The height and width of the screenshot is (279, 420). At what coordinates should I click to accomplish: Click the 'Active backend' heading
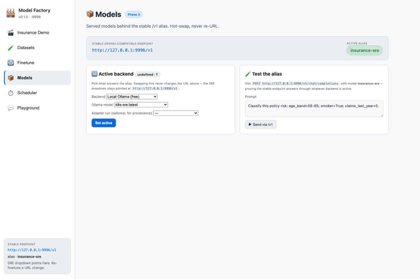point(116,74)
